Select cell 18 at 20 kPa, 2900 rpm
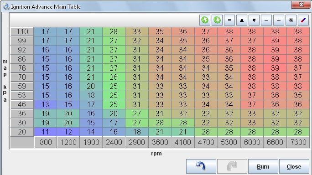 [137, 132]
